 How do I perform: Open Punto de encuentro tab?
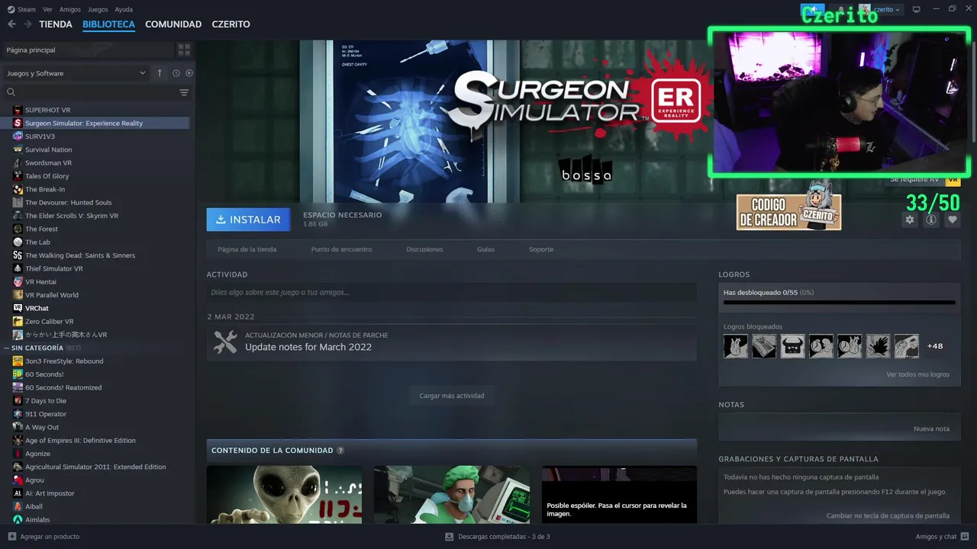tap(341, 249)
